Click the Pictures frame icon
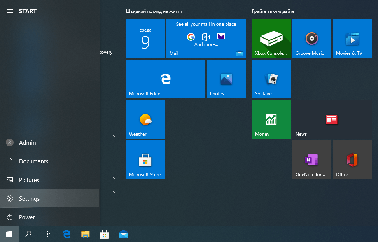Image resolution: width=378 pixels, height=242 pixels. click(x=10, y=180)
